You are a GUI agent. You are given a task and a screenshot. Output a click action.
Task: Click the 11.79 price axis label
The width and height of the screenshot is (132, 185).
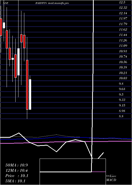click(x=123, y=24)
